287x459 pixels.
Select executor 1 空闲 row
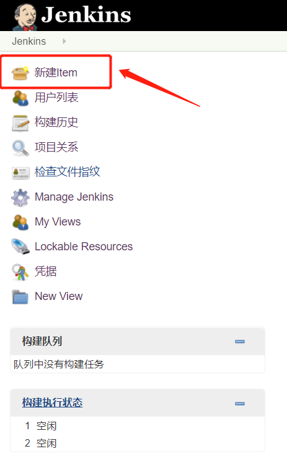coord(138,426)
